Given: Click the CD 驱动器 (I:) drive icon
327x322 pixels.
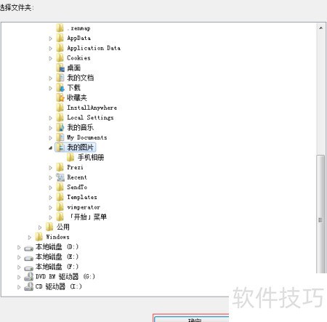Looking at the screenshot, I should pyautogui.click(x=28, y=286).
